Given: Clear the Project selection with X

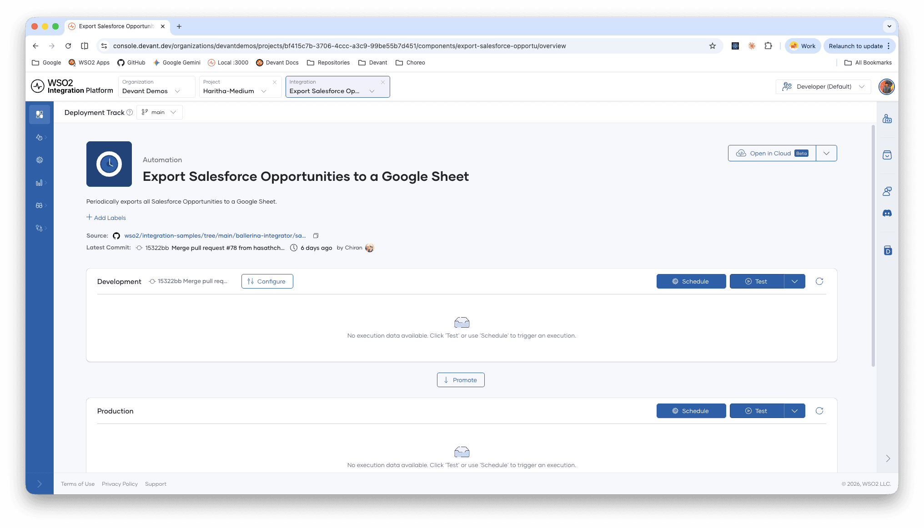Looking at the screenshot, I should (275, 82).
